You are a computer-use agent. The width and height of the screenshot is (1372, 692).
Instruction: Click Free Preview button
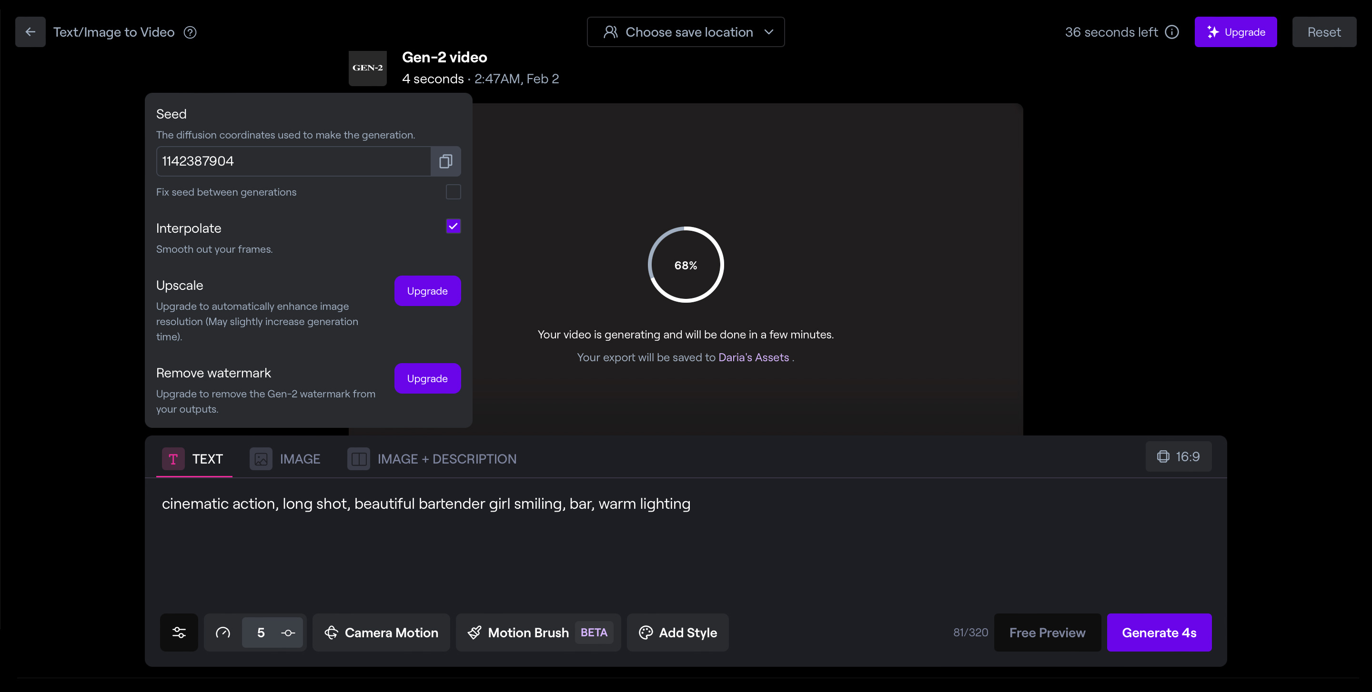(1047, 632)
